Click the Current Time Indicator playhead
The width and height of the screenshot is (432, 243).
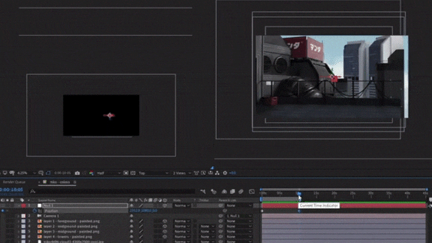click(x=299, y=194)
